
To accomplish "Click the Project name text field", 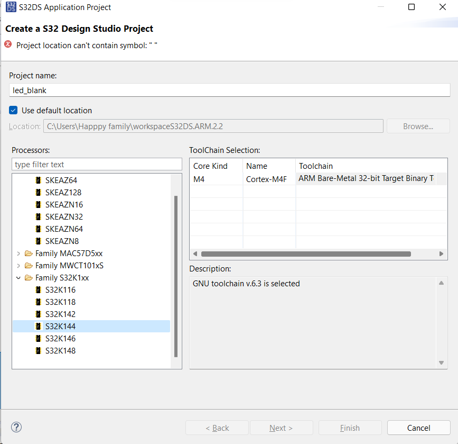I will coord(229,90).
